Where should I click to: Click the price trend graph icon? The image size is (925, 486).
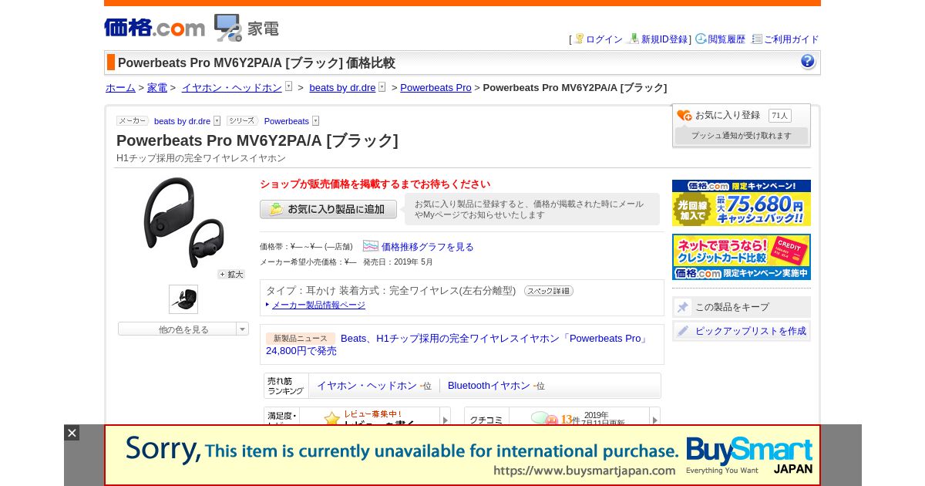tap(371, 246)
